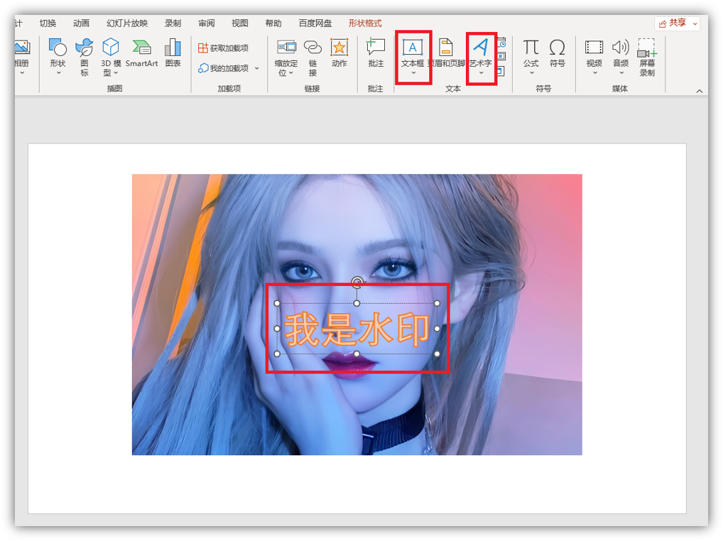Collapse the ribbon with the chevron
The image size is (723, 541).
pos(699,91)
